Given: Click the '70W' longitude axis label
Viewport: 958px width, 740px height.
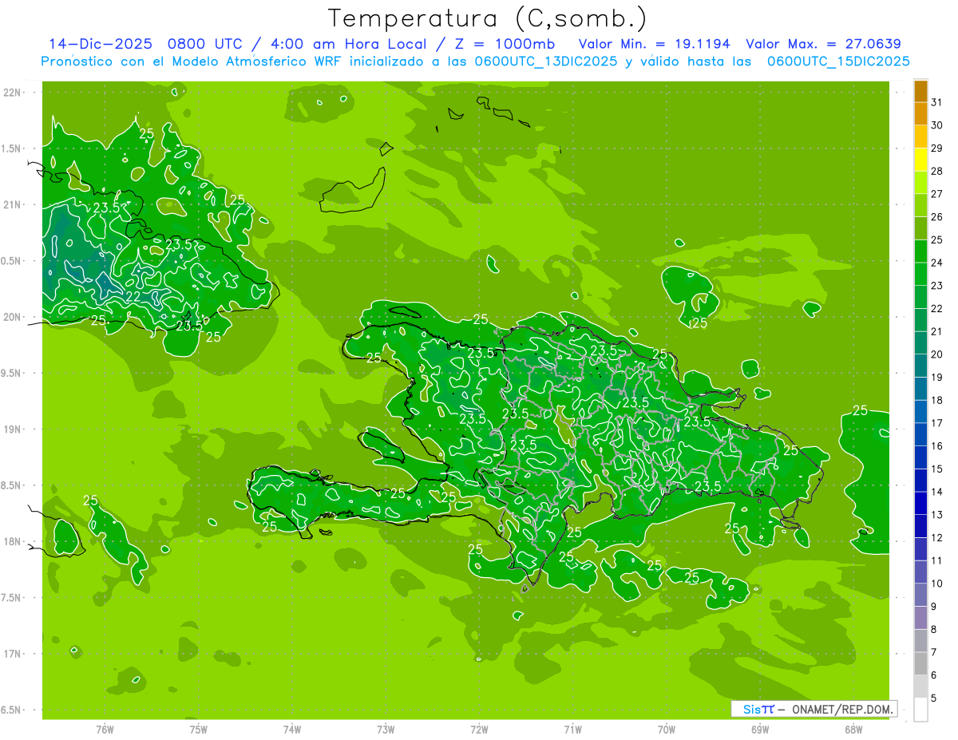Looking at the screenshot, I should [x=667, y=729].
